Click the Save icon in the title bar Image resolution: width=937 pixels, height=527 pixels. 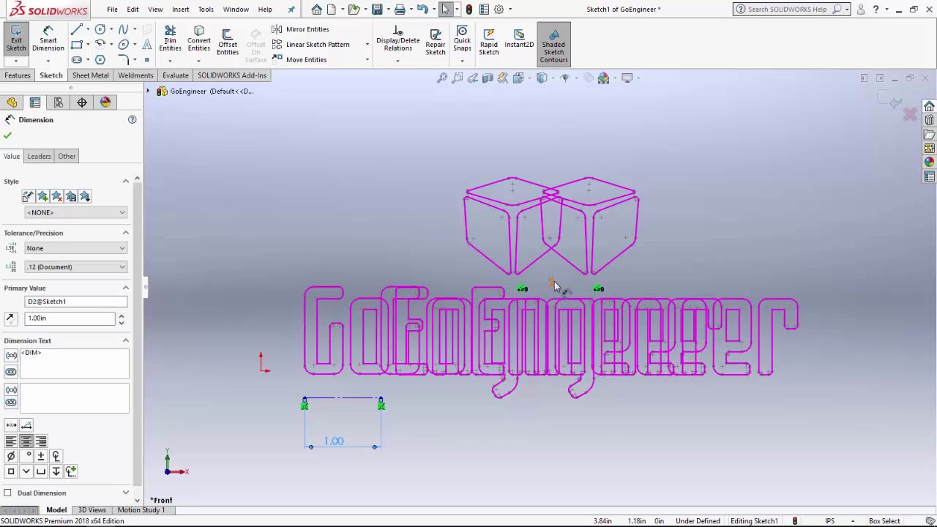377,10
